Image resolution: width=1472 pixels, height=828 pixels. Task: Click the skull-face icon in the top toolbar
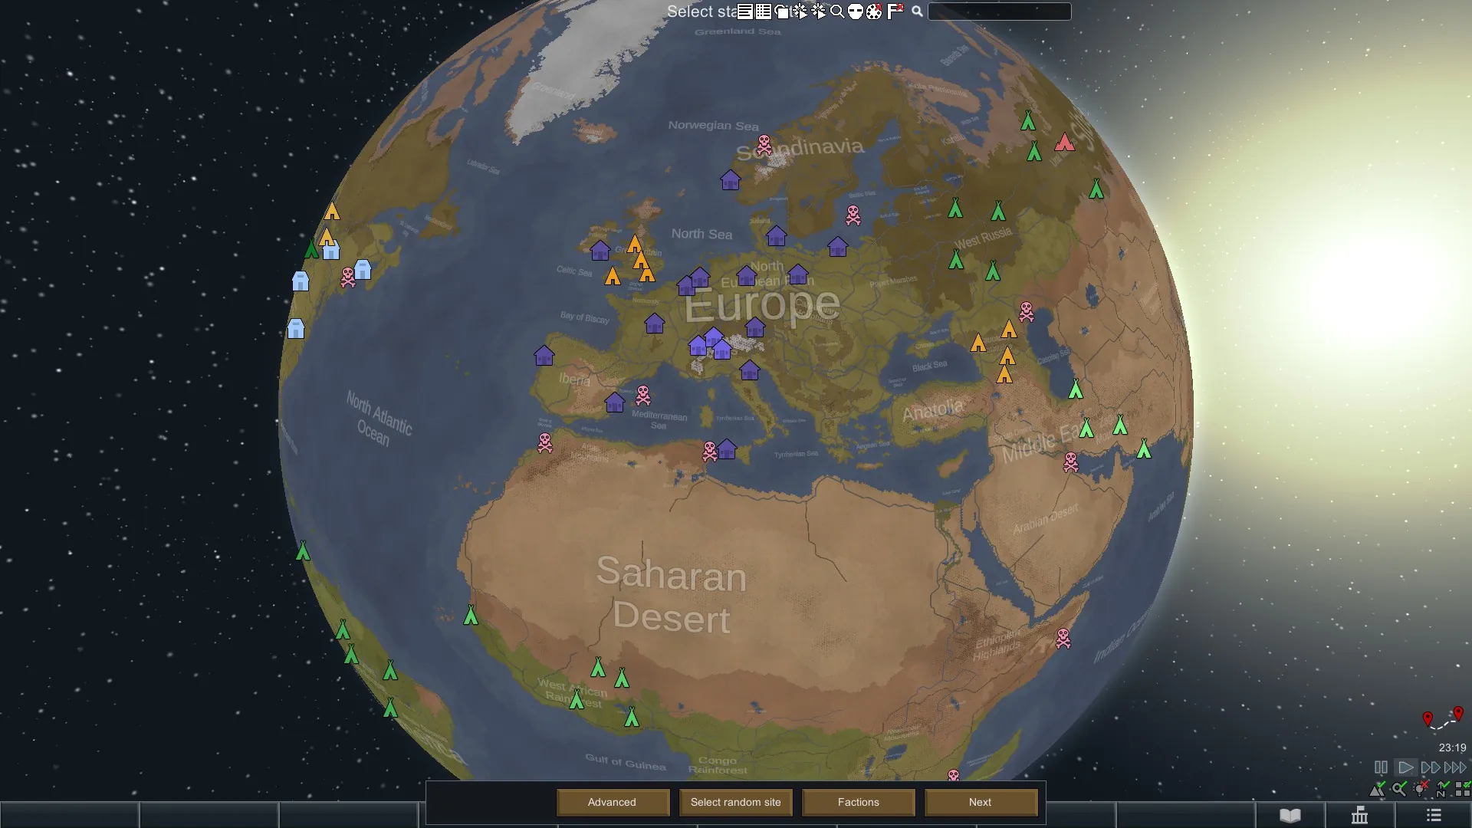coord(856,11)
